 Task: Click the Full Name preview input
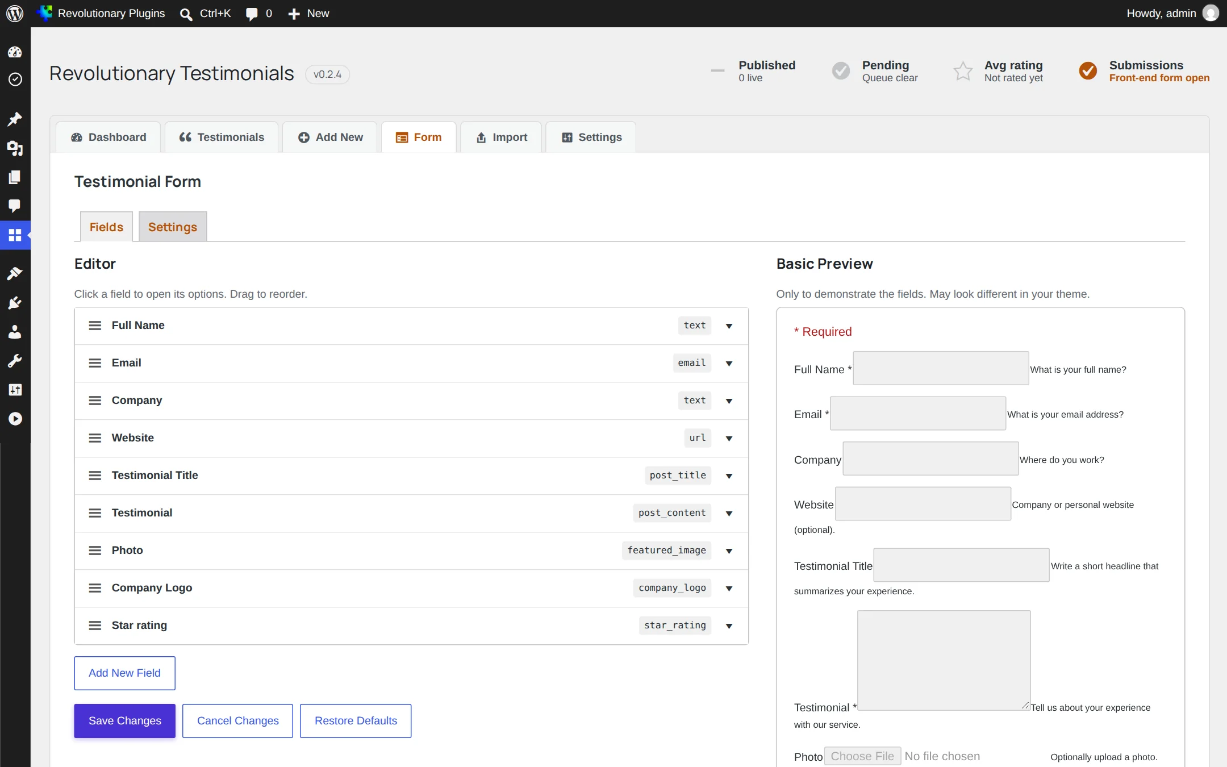[941, 368]
